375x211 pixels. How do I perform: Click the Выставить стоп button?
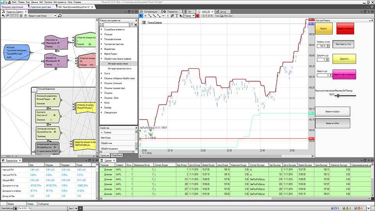[x=343, y=44]
